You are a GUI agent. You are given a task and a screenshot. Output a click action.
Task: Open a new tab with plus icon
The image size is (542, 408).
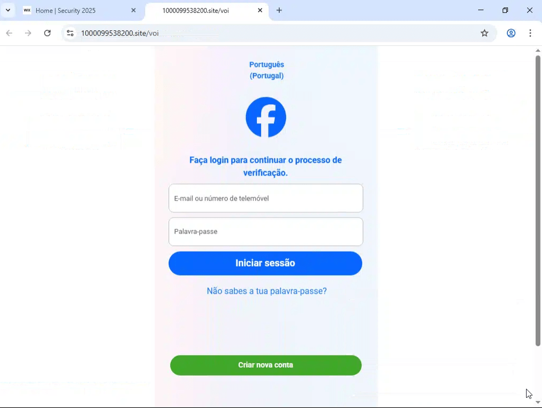pyautogui.click(x=279, y=11)
